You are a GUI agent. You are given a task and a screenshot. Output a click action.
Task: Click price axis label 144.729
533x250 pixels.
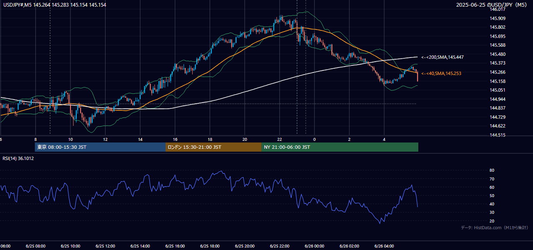point(497,117)
